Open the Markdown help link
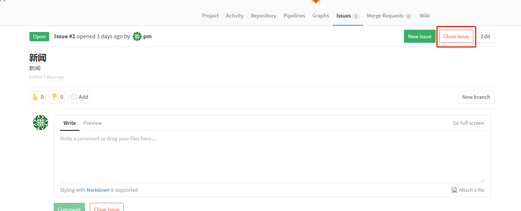 coord(98,190)
